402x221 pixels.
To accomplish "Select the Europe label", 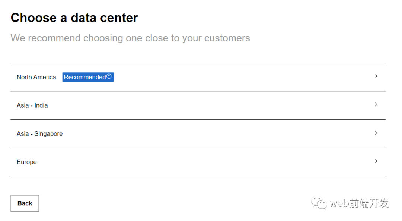I will pyautogui.click(x=27, y=162).
